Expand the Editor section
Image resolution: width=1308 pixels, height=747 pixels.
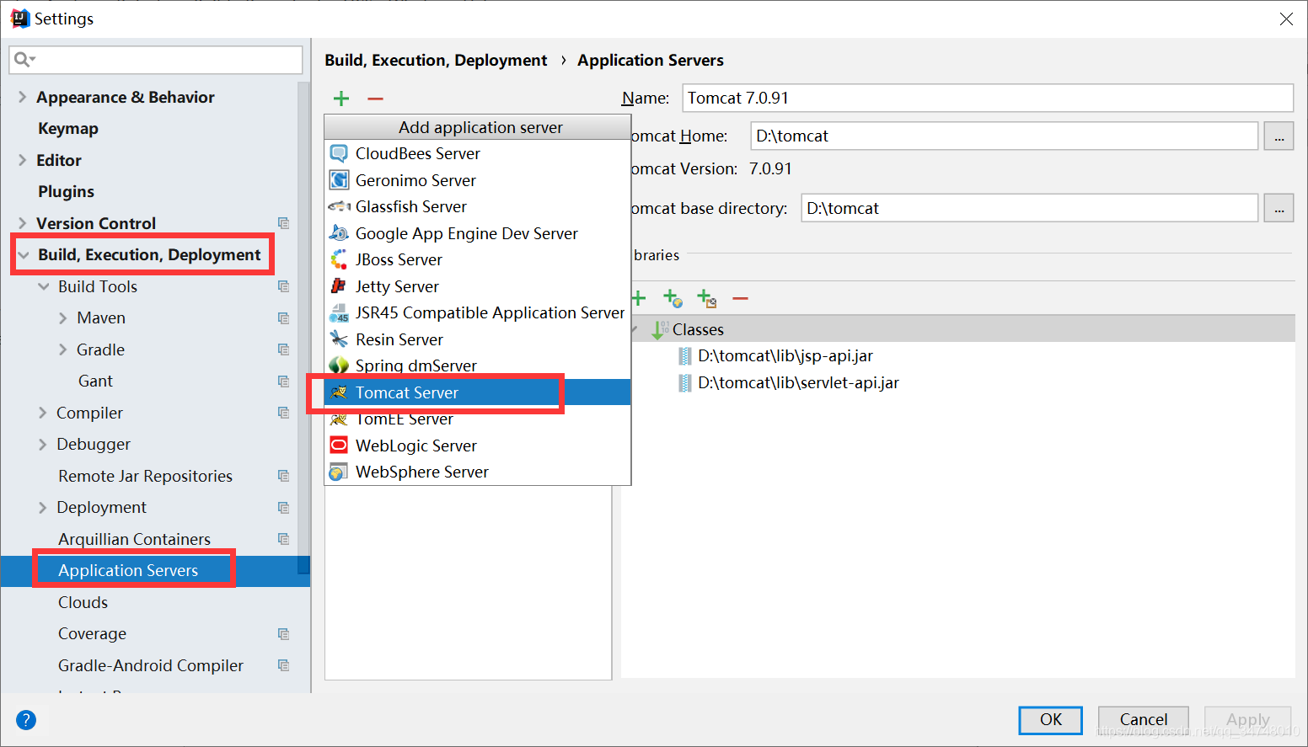pyautogui.click(x=22, y=160)
